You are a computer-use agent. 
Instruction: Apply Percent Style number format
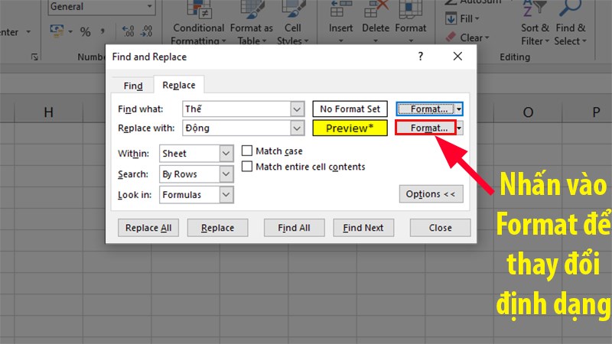click(85, 32)
